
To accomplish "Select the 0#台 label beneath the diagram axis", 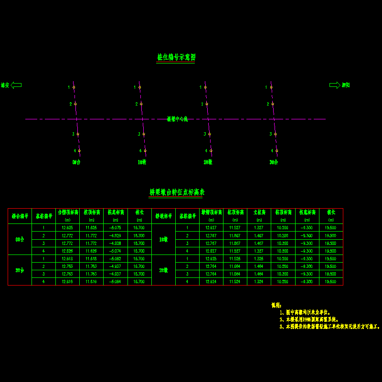I will [76, 162].
